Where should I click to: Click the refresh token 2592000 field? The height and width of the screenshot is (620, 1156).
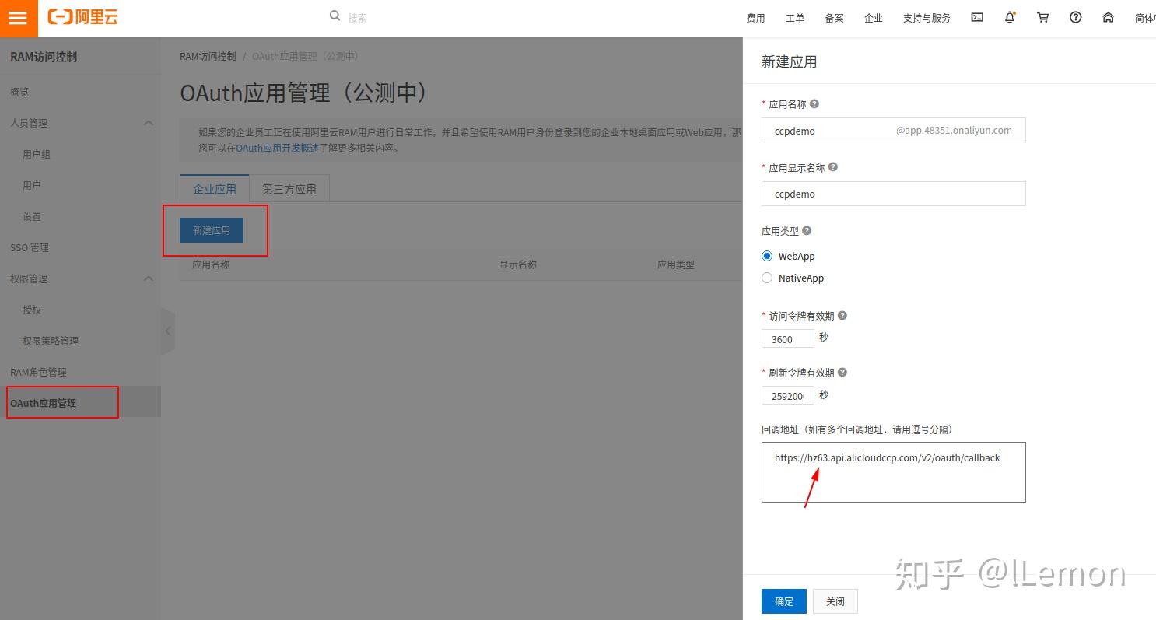coord(788,395)
